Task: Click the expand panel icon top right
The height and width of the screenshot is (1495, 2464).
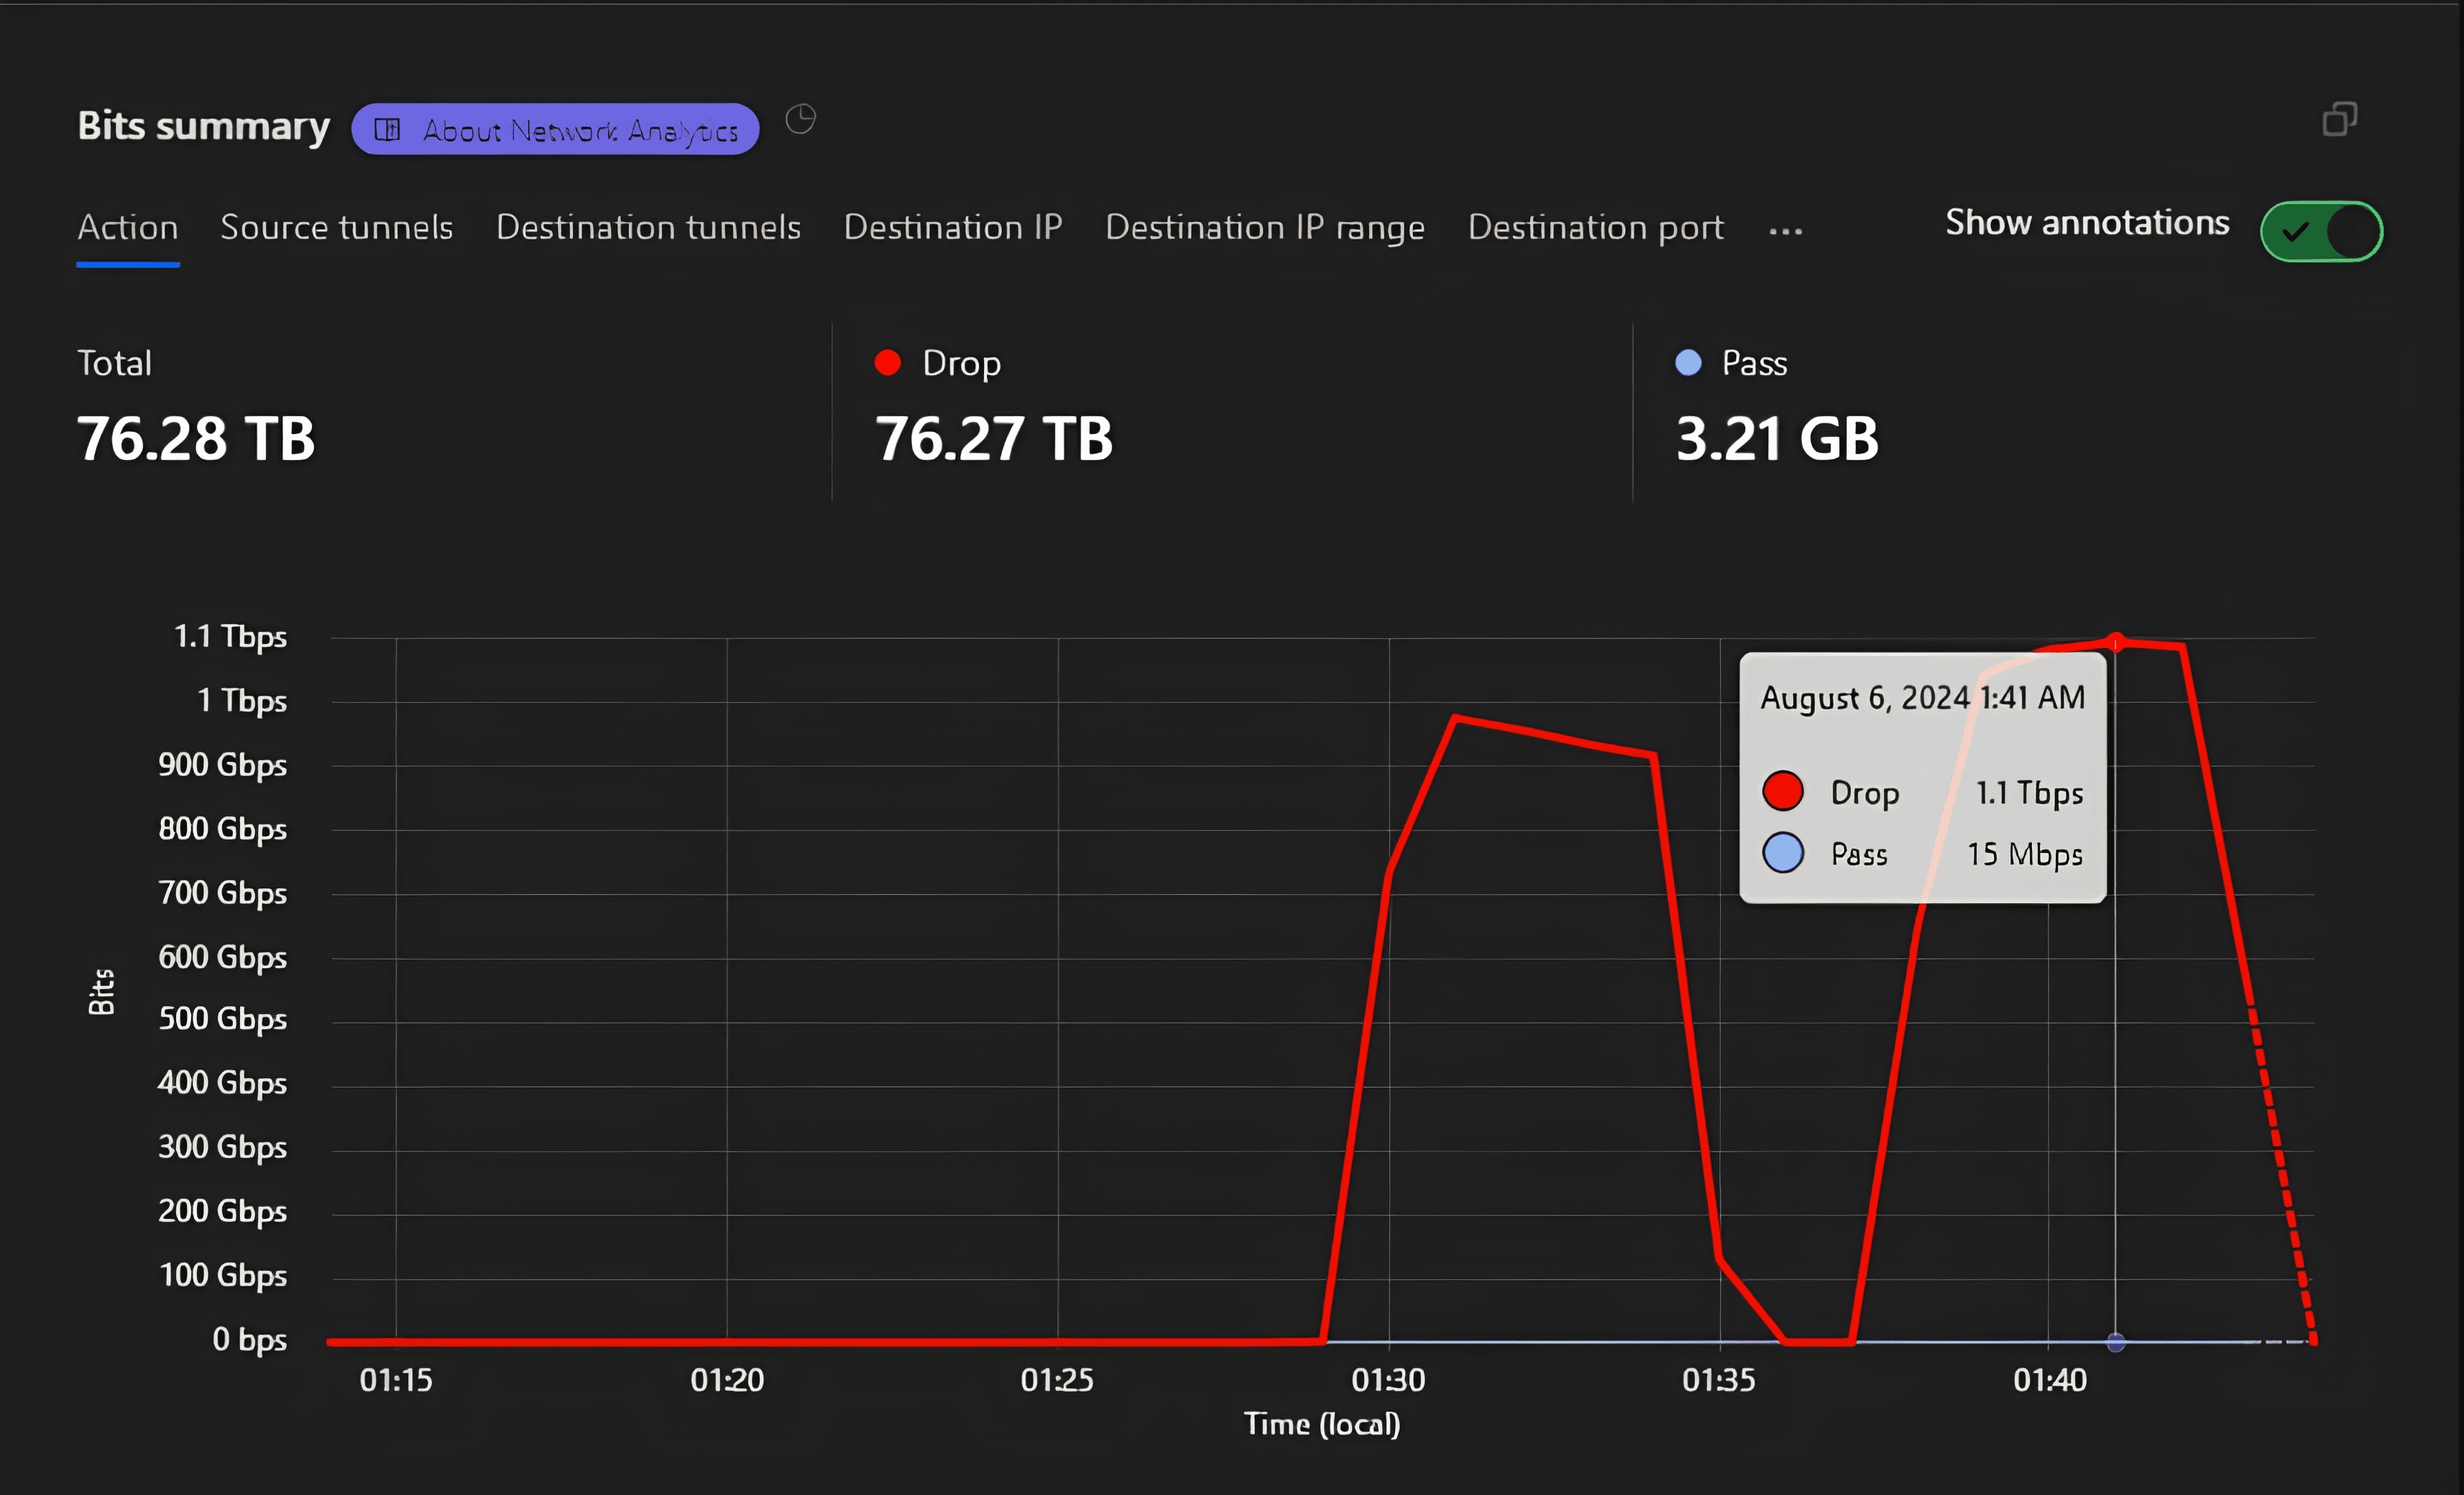Action: 2339,119
